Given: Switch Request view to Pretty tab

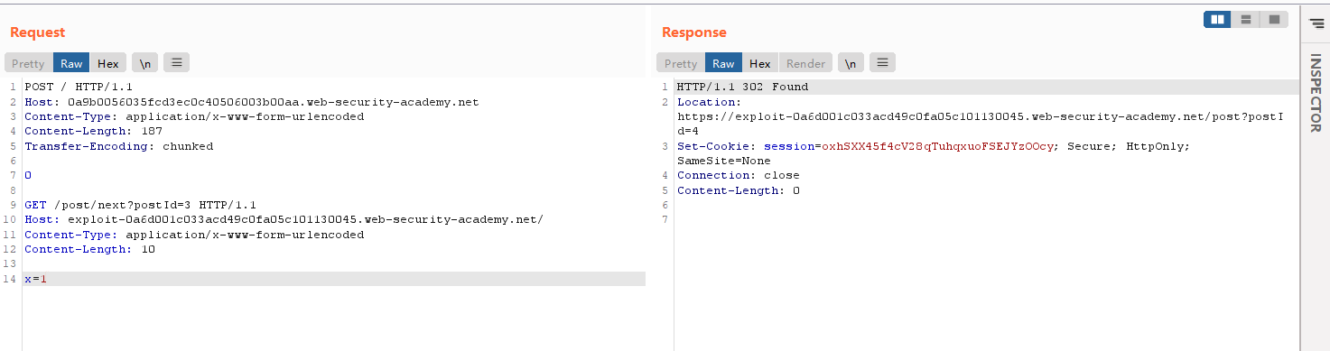Looking at the screenshot, I should coord(28,63).
